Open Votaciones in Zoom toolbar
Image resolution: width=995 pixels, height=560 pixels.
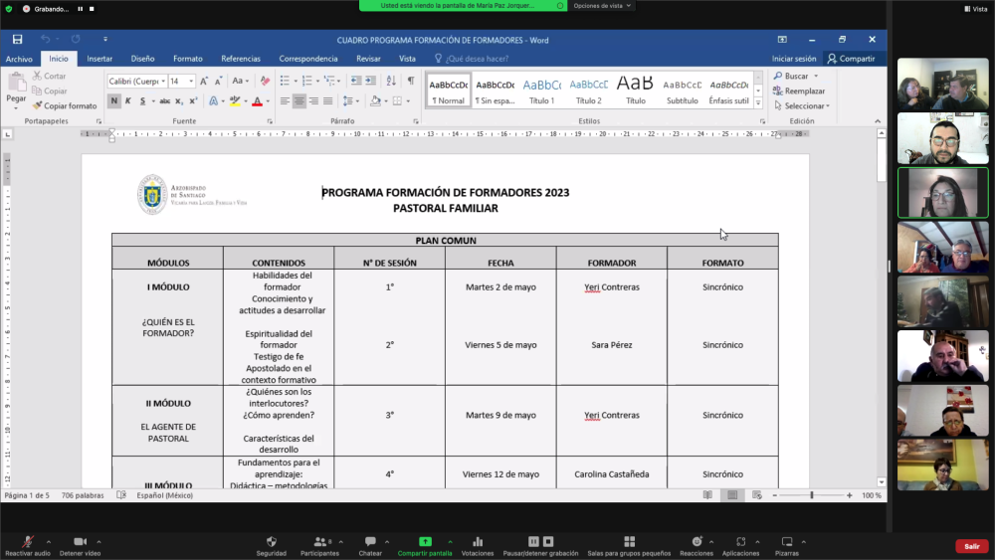(x=478, y=546)
